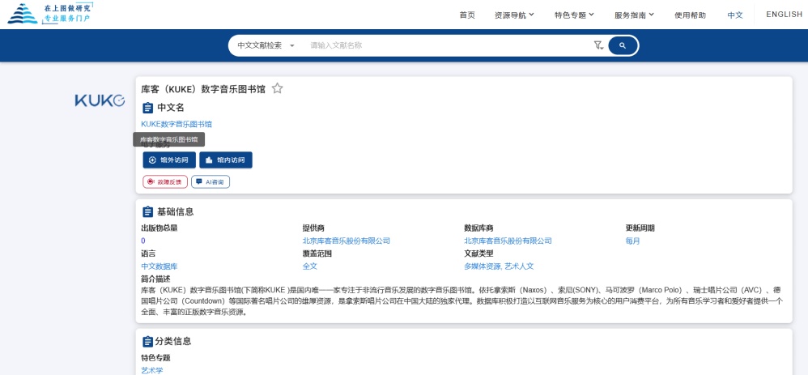Screen dimensions: 808x375
Task: Click the star favorite icon beside the title
Action: (277, 88)
